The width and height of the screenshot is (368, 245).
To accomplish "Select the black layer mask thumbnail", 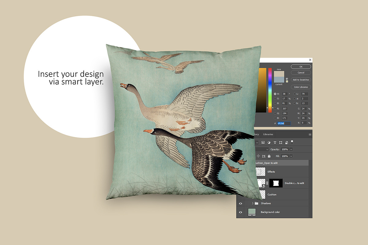I will tap(276, 183).
